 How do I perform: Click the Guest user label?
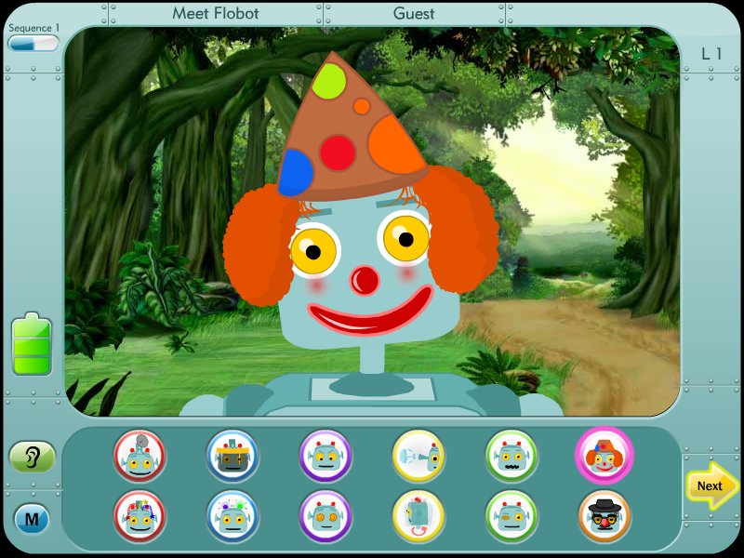pyautogui.click(x=414, y=14)
